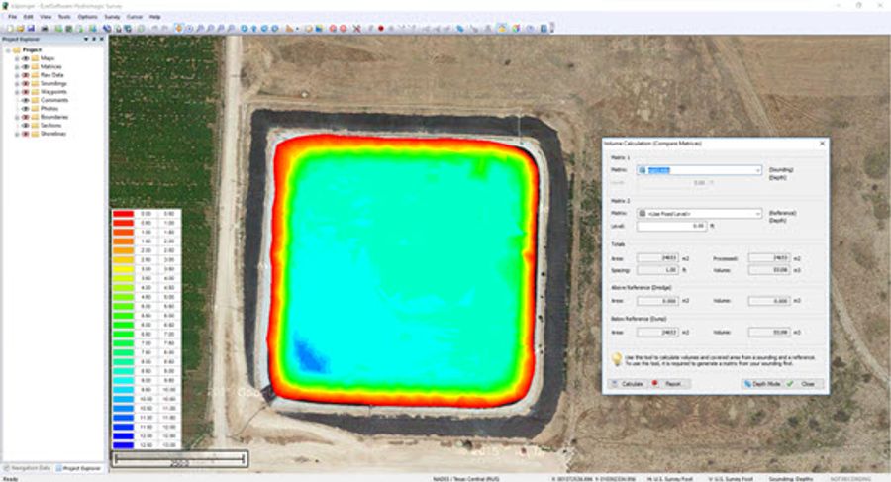Click the Shorelines tree label
The height and width of the screenshot is (482, 891).
click(53, 134)
